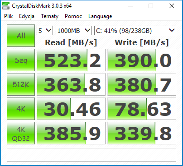The image size is (183, 166).
Task: Run the 4K random test
Action: (21, 109)
